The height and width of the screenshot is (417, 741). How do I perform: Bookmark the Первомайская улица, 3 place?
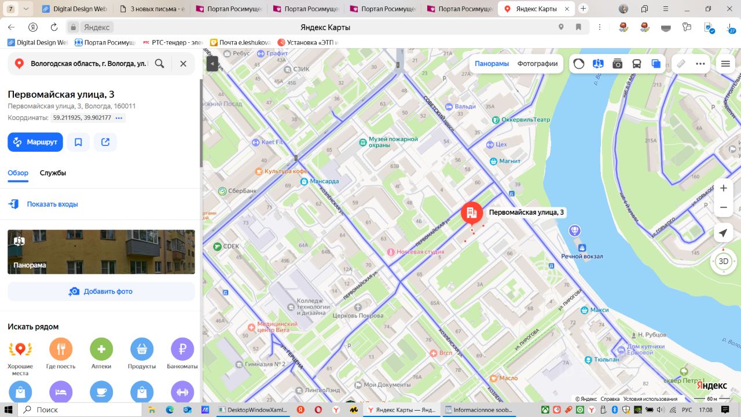pos(79,142)
